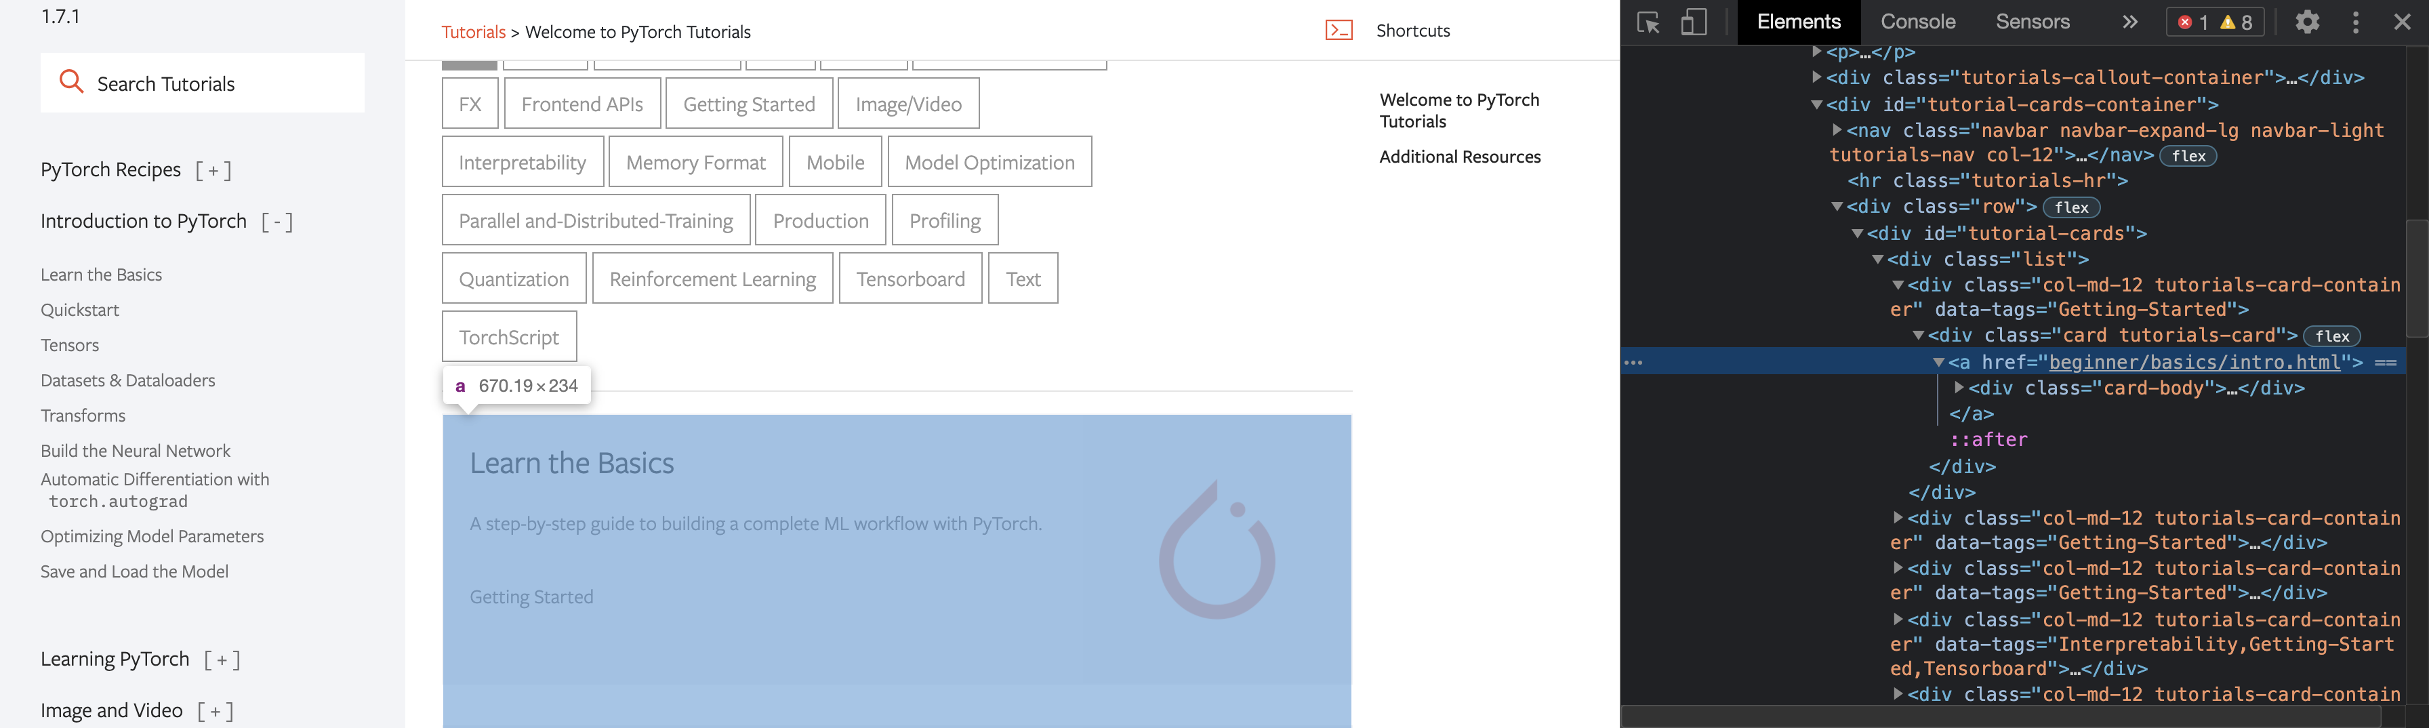Click the PyTorch logo on the Learn the Basics card

click(1217, 550)
